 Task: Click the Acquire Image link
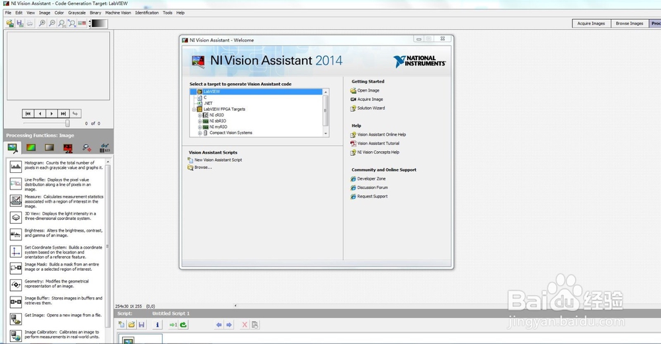pos(370,99)
